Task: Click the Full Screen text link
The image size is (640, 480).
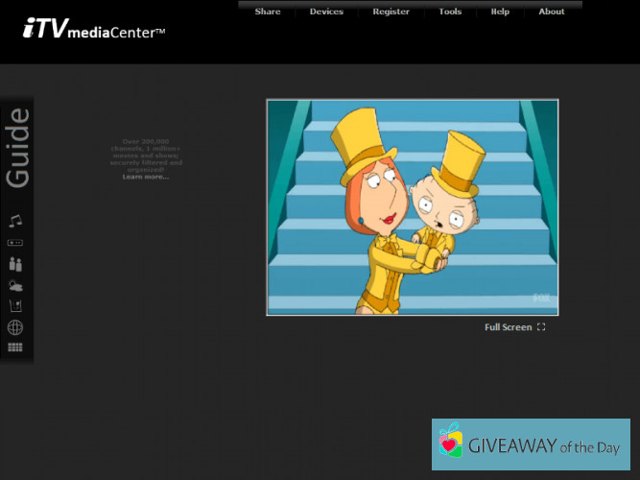Action: coord(508,327)
